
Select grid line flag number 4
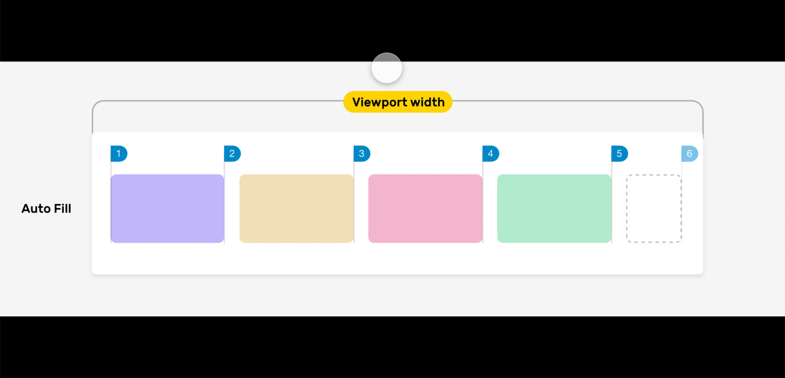490,154
